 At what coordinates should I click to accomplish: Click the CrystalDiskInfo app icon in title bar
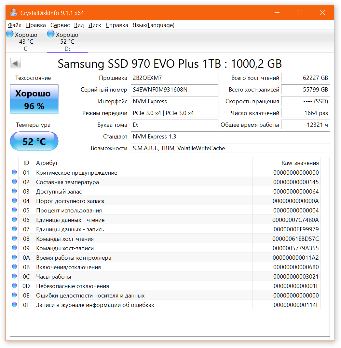tap(13, 13)
